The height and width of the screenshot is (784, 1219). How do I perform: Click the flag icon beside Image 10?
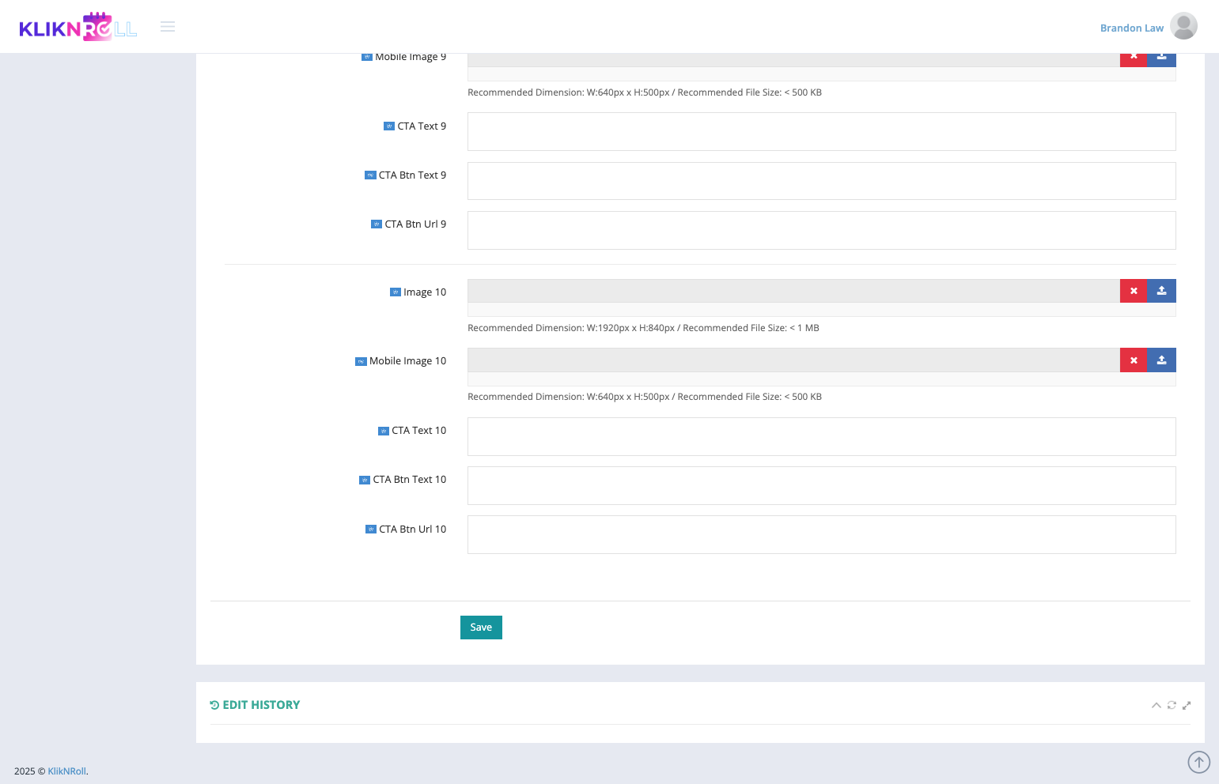[x=396, y=292]
